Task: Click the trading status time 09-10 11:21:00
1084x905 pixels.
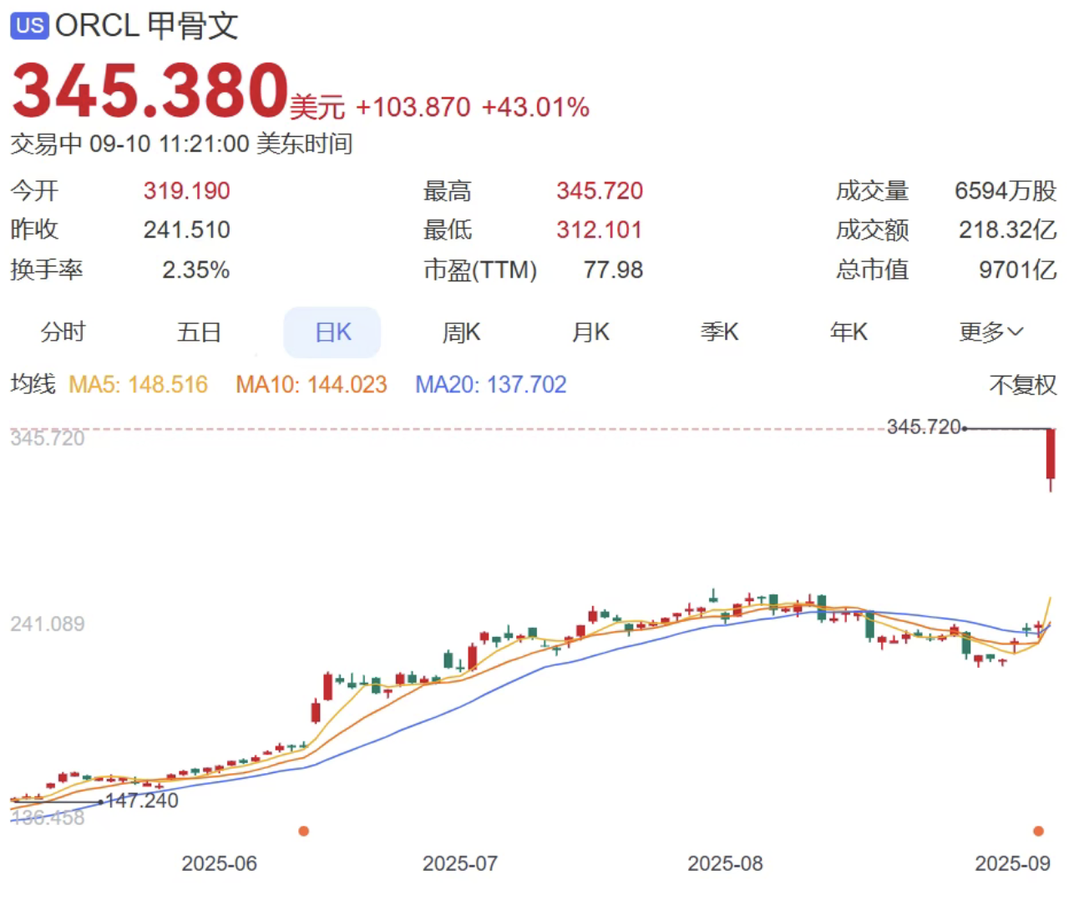Action: pos(170,144)
